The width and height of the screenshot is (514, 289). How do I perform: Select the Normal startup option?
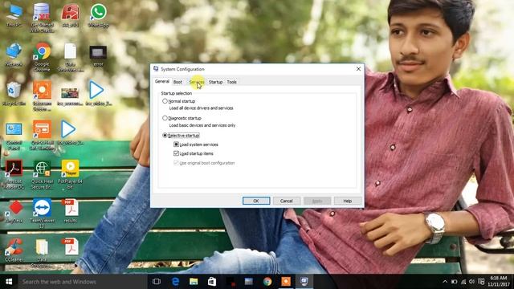pyautogui.click(x=179, y=101)
